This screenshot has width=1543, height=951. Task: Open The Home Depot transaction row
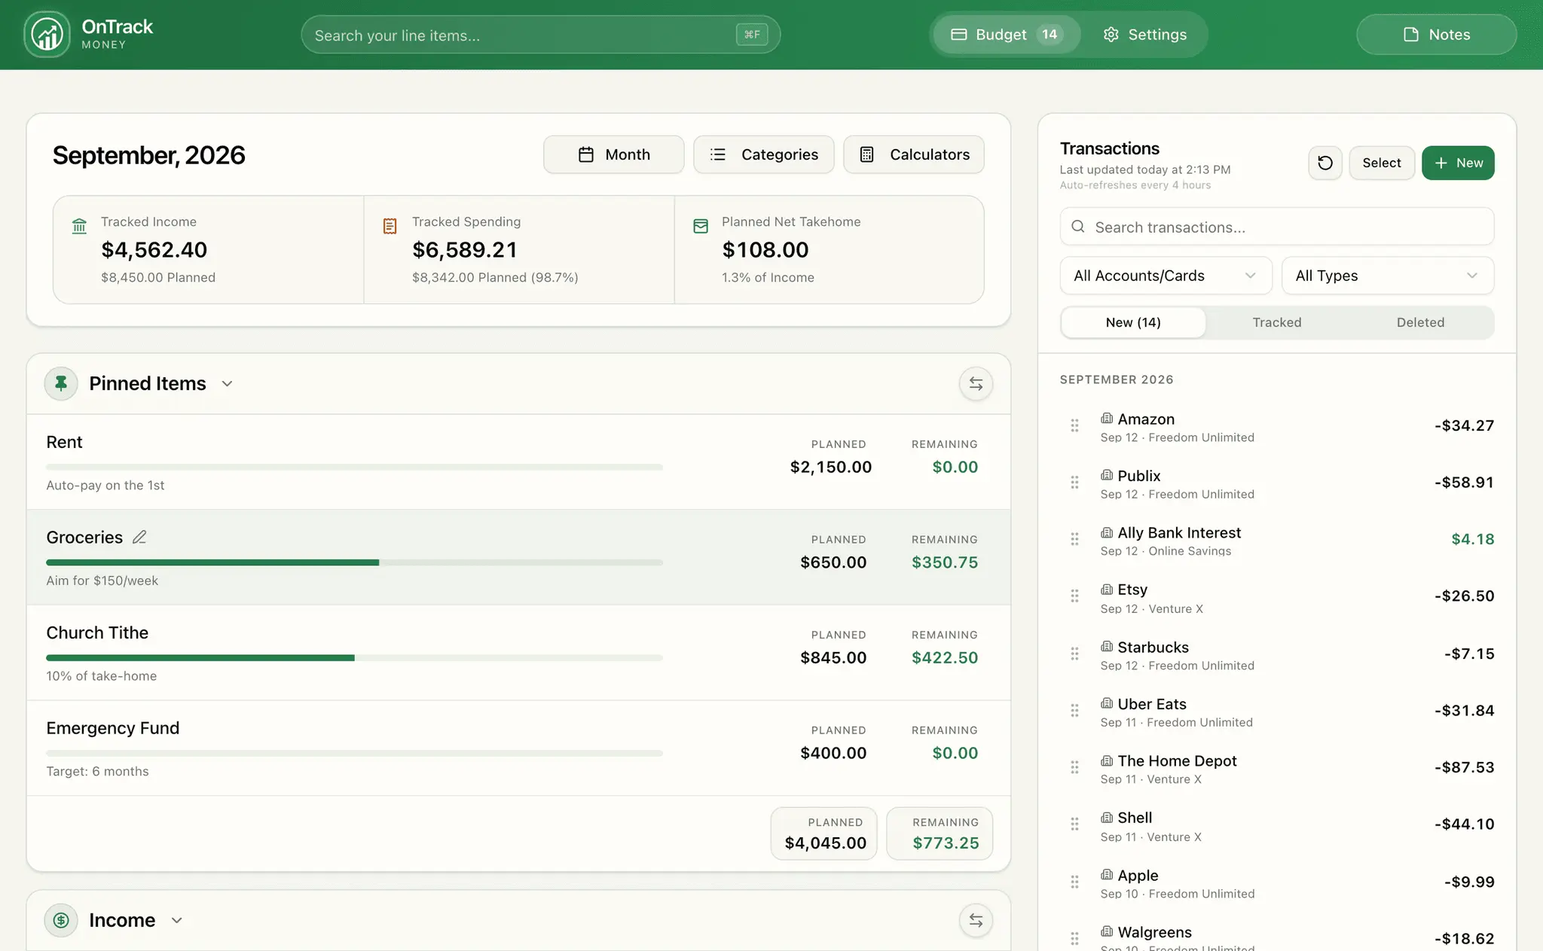pyautogui.click(x=1276, y=768)
